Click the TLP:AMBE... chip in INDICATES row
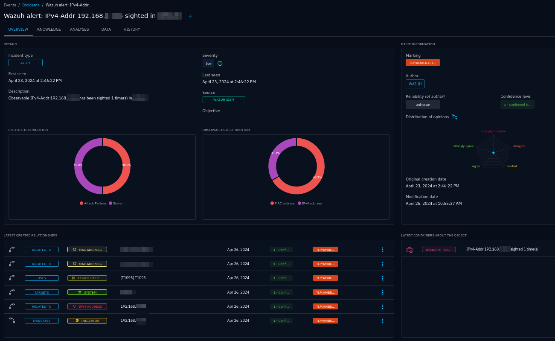Viewport: 555px width, 341px height. [325, 321]
